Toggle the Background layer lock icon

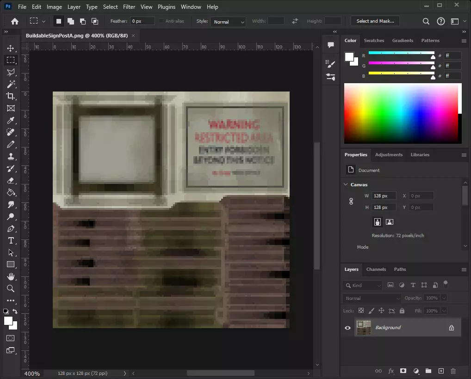pyautogui.click(x=451, y=328)
